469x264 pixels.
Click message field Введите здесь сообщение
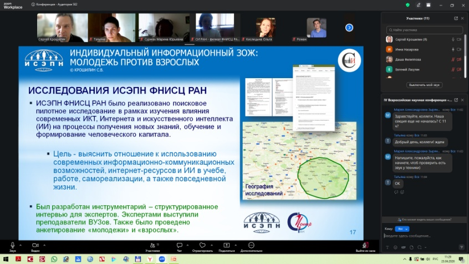click(423, 236)
